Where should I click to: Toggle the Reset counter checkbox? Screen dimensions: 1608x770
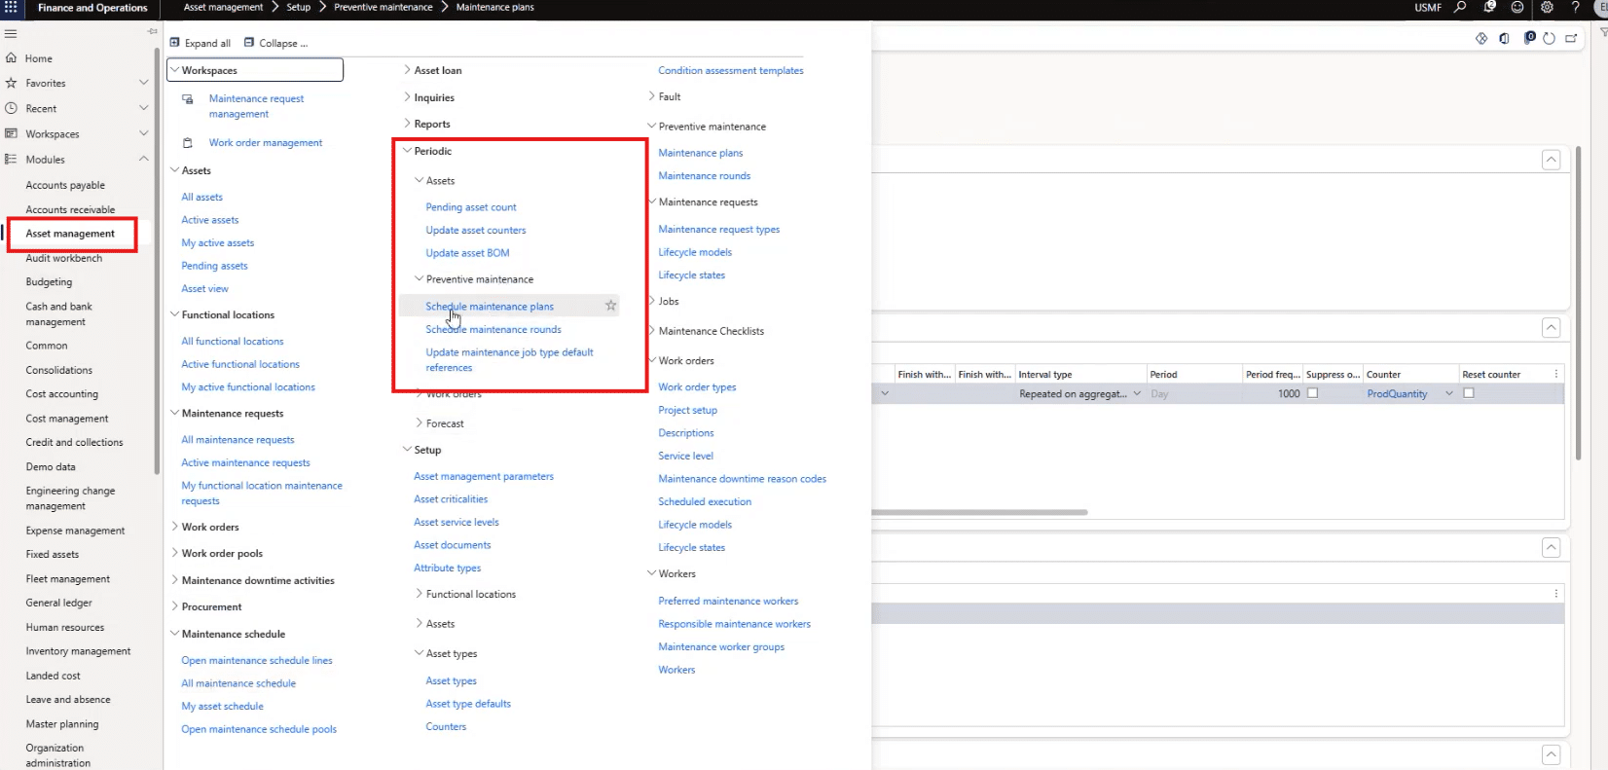1469,393
